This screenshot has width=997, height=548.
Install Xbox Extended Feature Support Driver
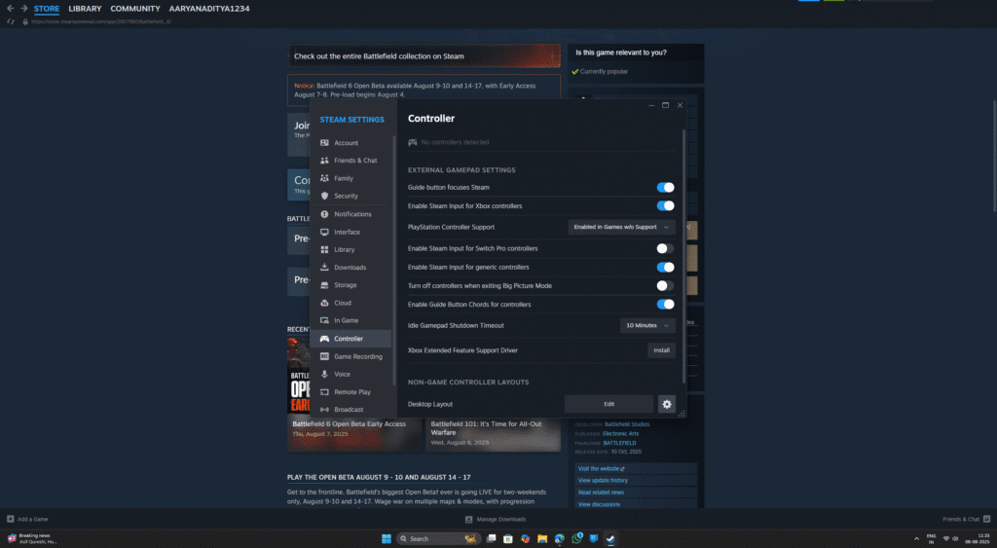coord(661,350)
